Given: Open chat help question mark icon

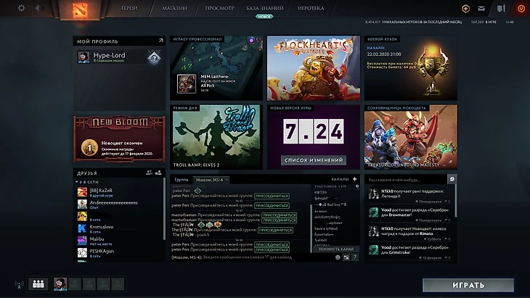Looking at the screenshot, I should [x=355, y=257].
